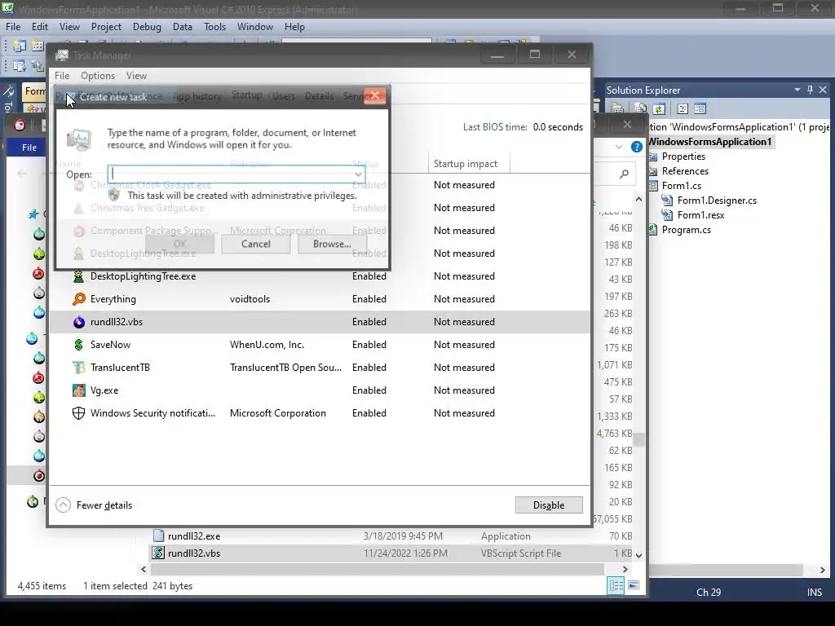The height and width of the screenshot is (626, 835).
Task: Click the Form1.resx file icon
Action: (x=667, y=215)
